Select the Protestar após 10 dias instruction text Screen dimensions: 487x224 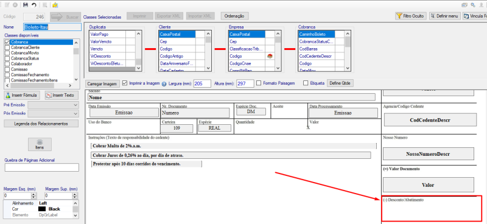pyautogui.click(x=146, y=164)
